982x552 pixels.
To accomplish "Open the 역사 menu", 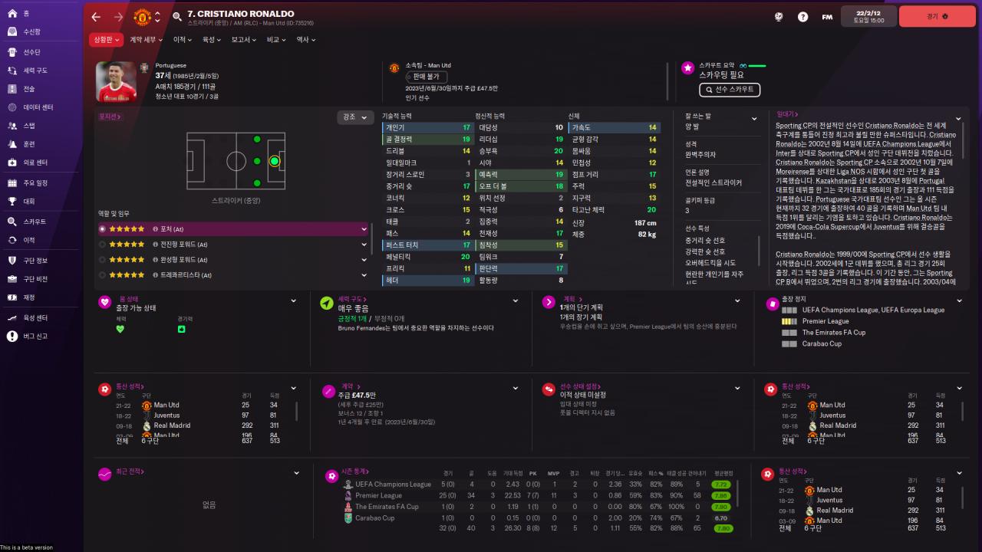I will 306,39.
